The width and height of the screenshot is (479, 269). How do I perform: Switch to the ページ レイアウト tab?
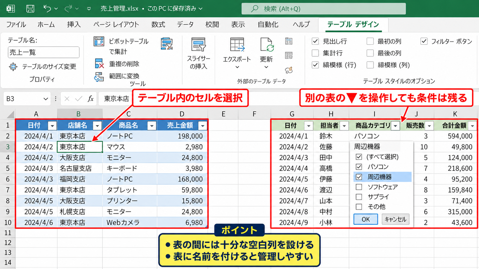click(116, 25)
